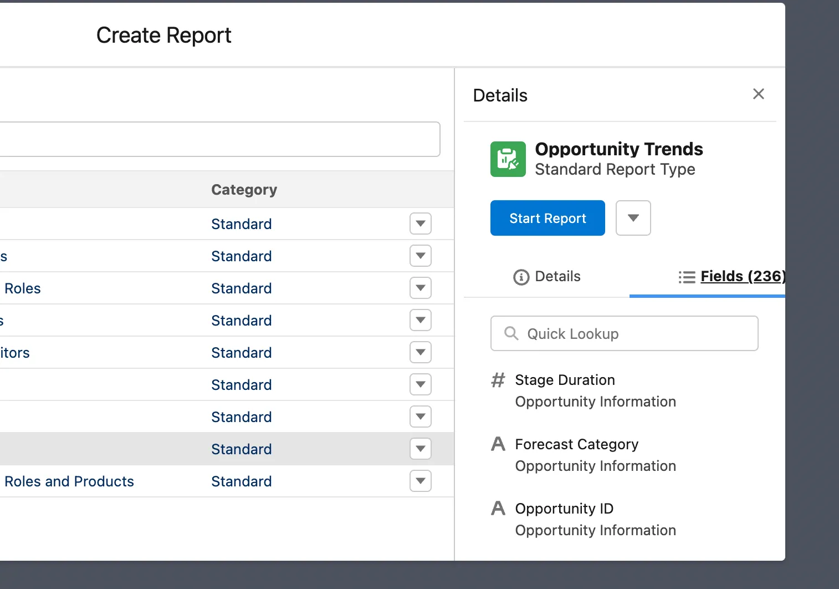Open row menu for the highlighted row
This screenshot has height=589, width=839.
(421, 449)
